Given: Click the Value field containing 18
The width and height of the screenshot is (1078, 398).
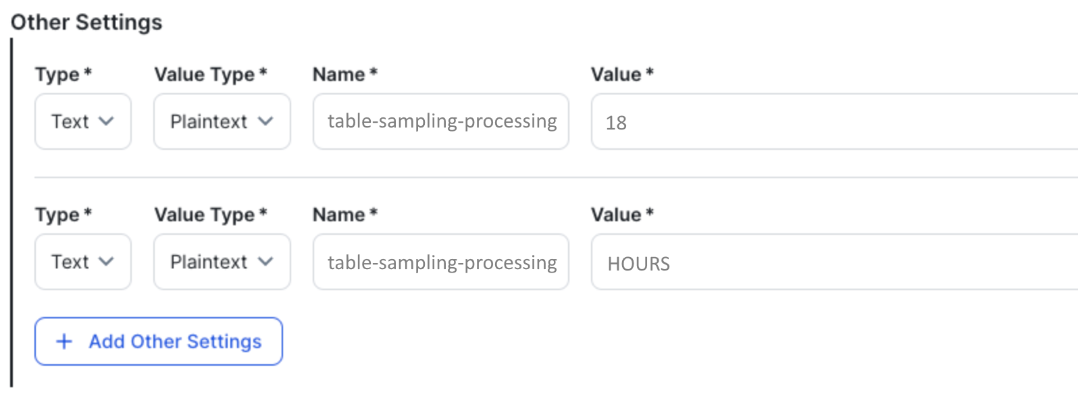Looking at the screenshot, I should (x=831, y=121).
